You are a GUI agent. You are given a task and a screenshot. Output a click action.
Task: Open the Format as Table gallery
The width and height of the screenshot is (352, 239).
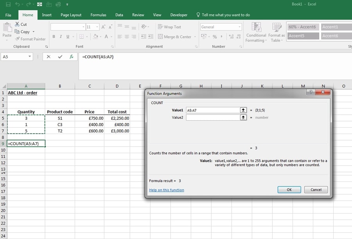[x=277, y=32]
